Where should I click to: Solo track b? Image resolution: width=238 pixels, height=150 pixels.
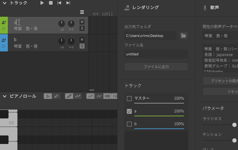82,46
